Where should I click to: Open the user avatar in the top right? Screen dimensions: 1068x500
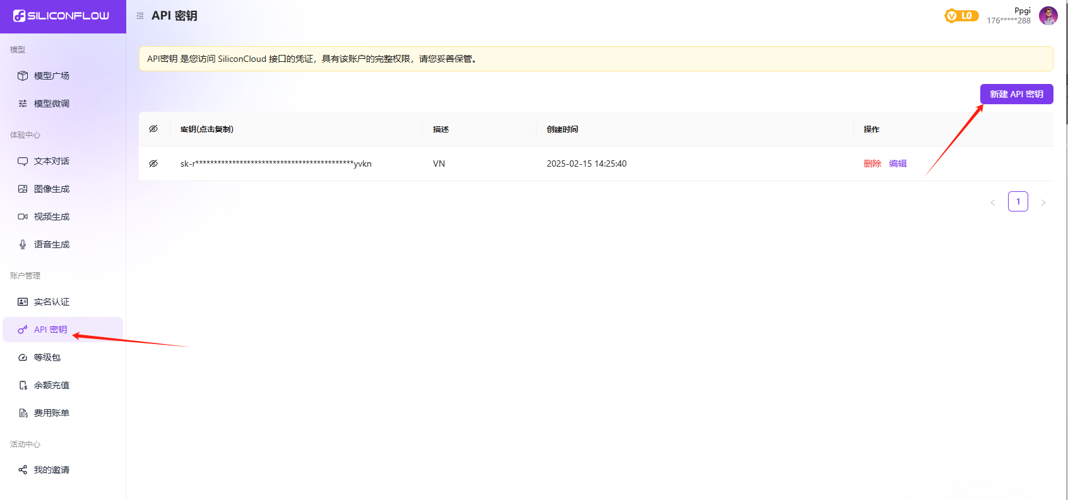click(1048, 16)
